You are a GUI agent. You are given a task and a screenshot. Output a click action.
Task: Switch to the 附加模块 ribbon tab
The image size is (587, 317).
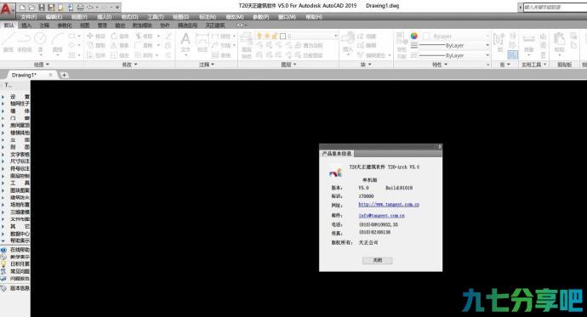click(x=142, y=25)
